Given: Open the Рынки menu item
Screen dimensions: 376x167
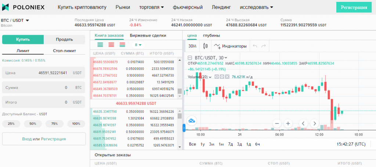Looking at the screenshot, I should click(x=123, y=7).
